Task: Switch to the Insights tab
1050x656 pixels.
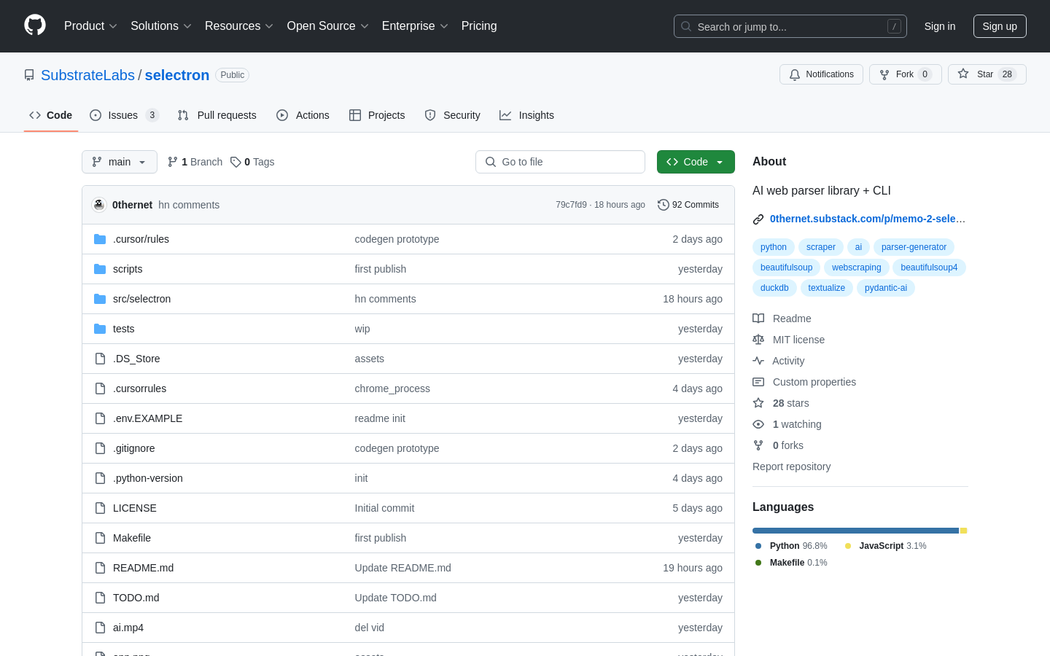Action: [526, 115]
